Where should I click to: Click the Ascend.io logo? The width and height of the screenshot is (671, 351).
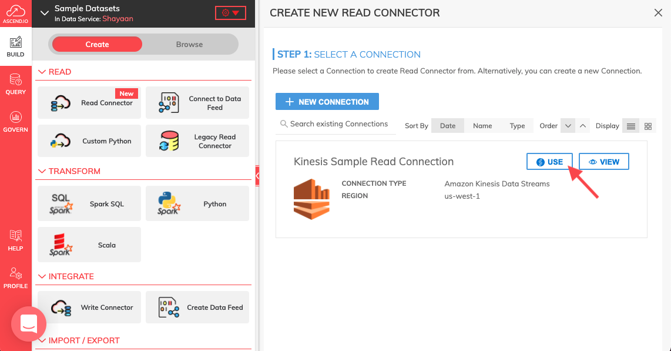tap(16, 14)
